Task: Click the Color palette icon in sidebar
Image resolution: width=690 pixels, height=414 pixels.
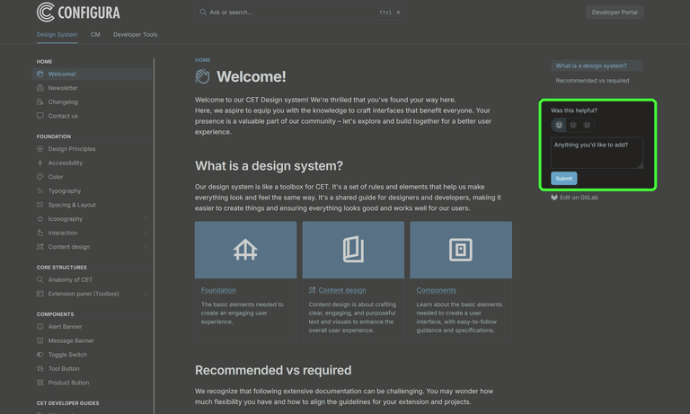Action: click(x=40, y=177)
